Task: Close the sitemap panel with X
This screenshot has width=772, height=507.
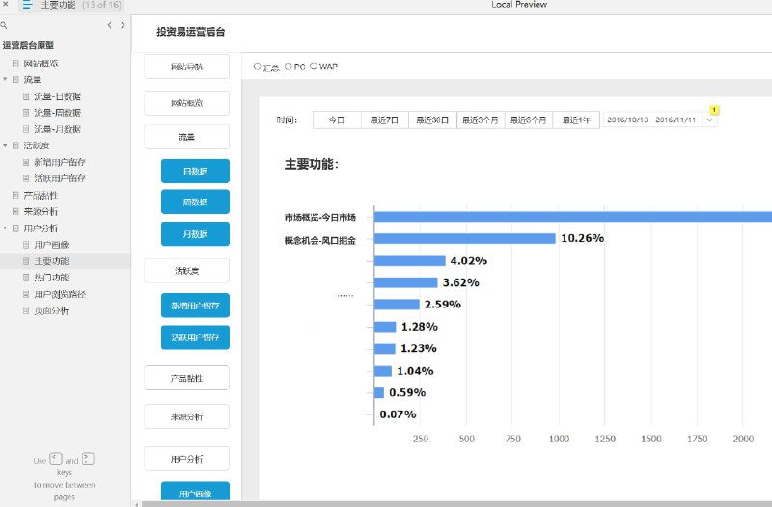Action: click(x=6, y=5)
